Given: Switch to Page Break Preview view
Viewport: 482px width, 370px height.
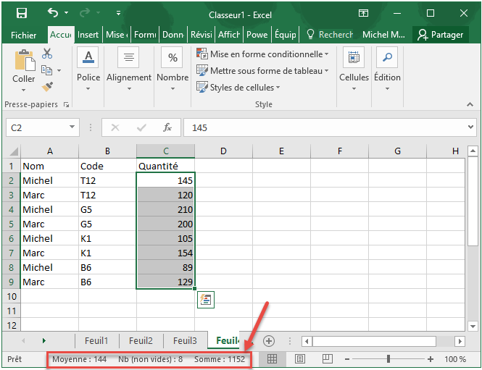Looking at the screenshot, I should point(327,359).
